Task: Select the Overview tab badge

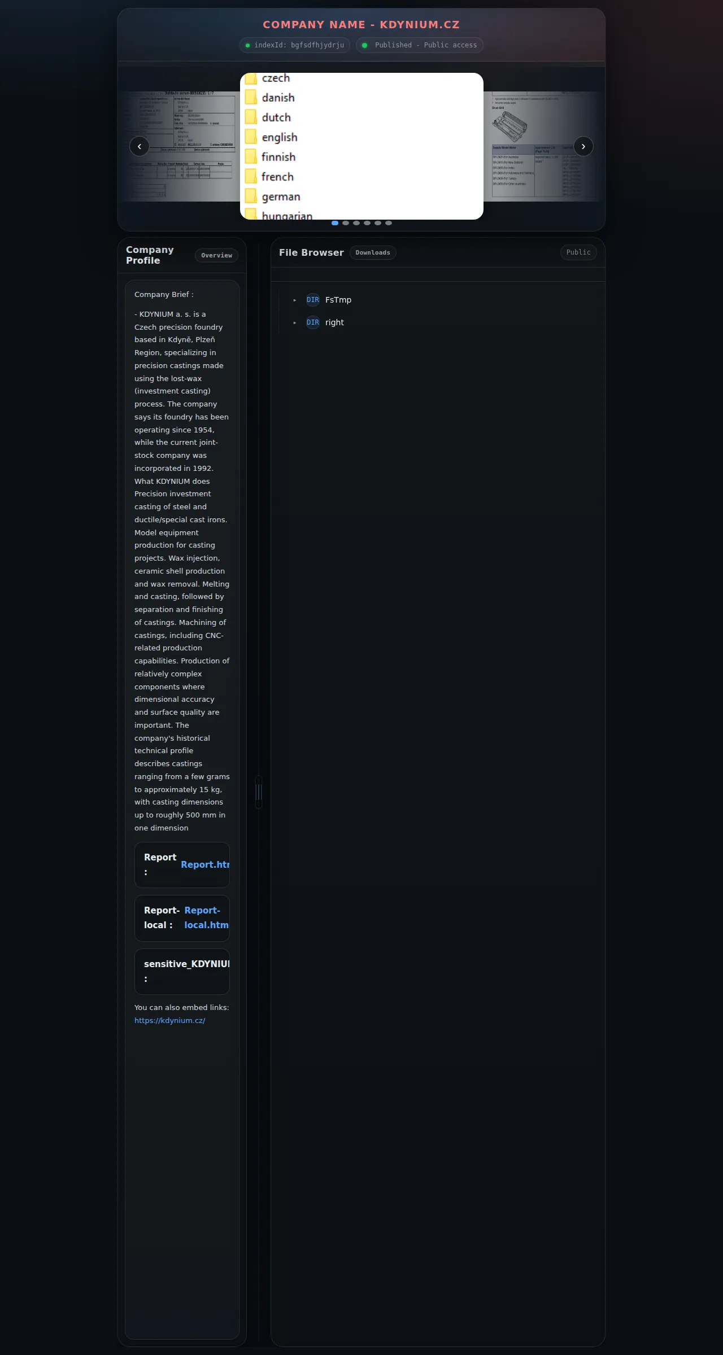Action: 216,255
